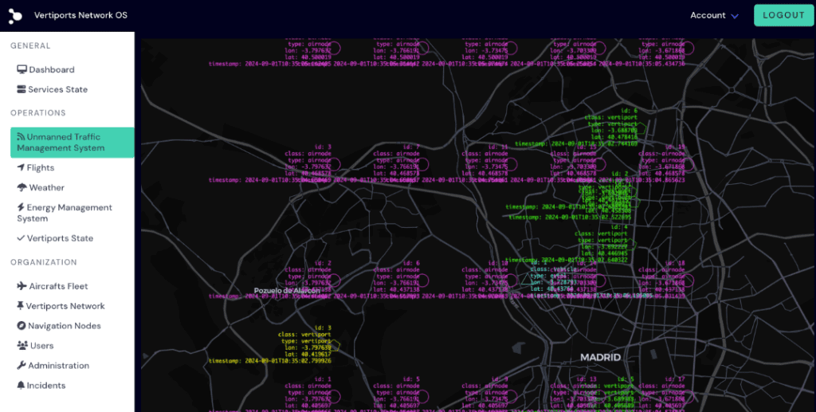Open the Dashboard link
This screenshot has width=816, height=412.
pyautogui.click(x=52, y=70)
